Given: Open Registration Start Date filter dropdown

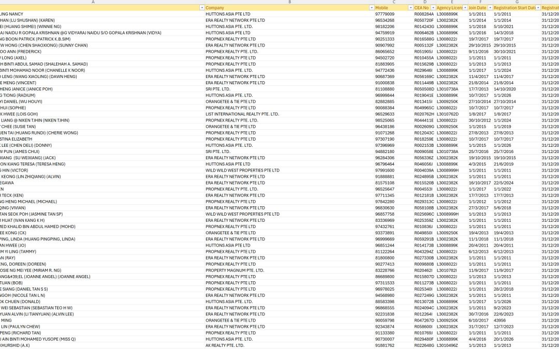Looking at the screenshot, I should click(x=538, y=8).
